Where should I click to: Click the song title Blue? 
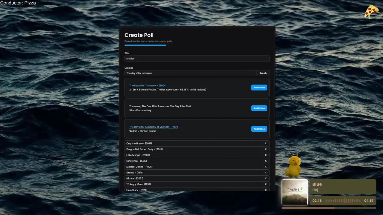317,184
